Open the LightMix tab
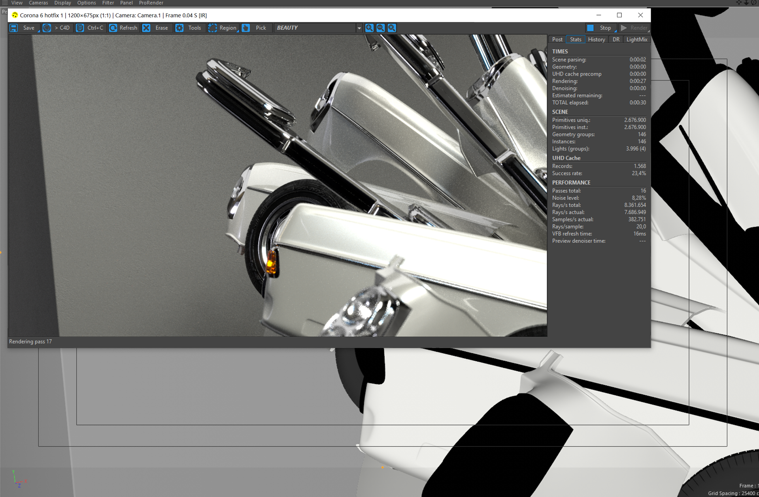 (x=636, y=39)
